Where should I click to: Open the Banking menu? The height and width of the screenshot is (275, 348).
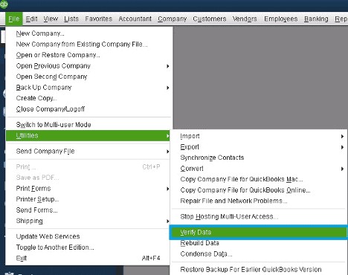click(x=316, y=19)
